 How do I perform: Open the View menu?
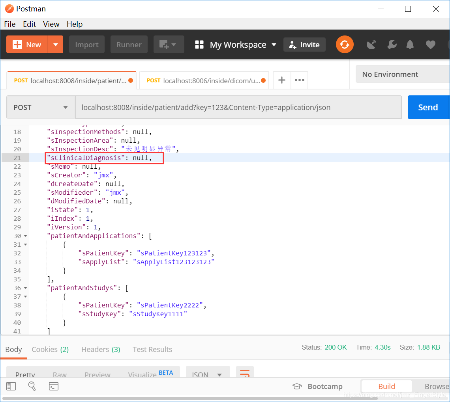coord(51,24)
